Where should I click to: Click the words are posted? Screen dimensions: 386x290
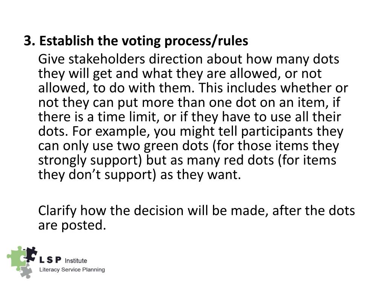pos(72,225)
